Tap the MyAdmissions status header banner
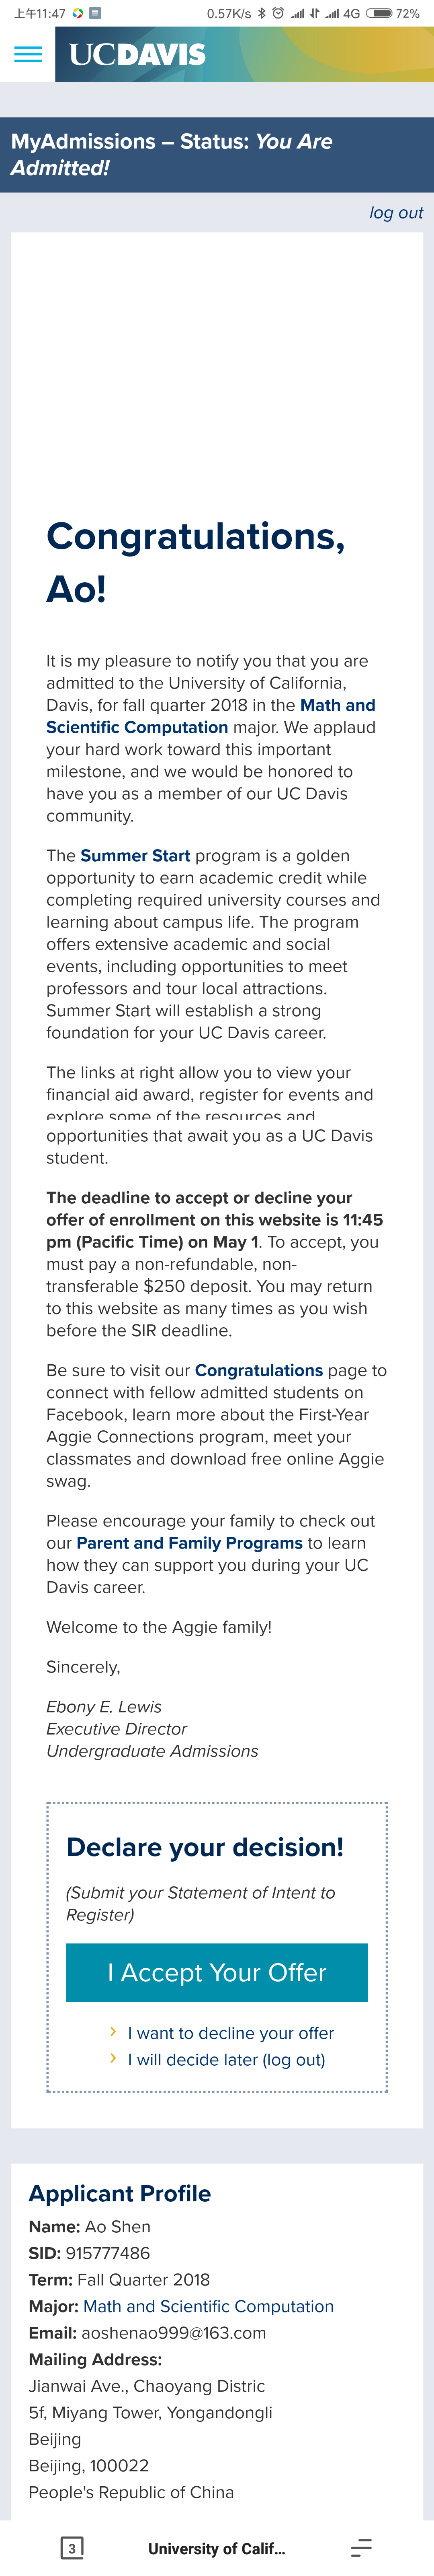The width and height of the screenshot is (434, 2576). click(x=217, y=155)
